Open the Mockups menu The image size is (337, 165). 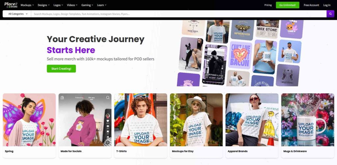pos(27,5)
